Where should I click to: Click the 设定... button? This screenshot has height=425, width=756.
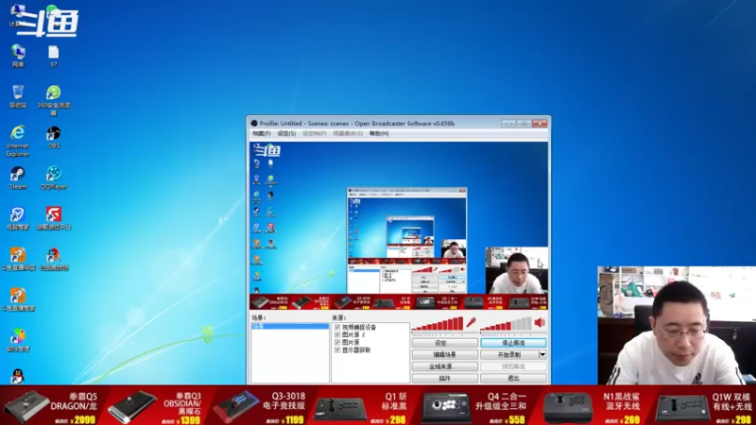coord(444,343)
